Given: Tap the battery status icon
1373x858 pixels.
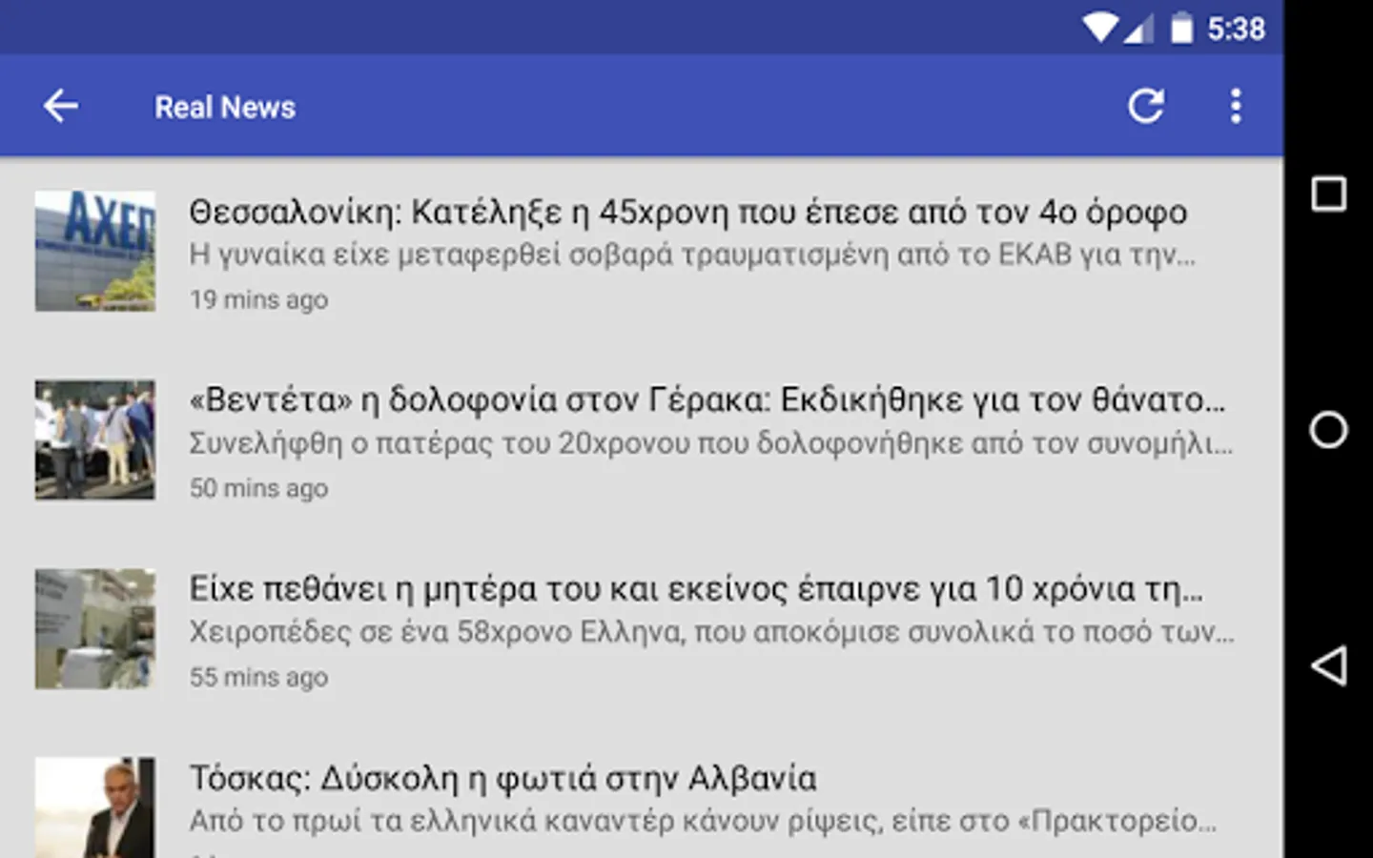Looking at the screenshot, I should point(1181,28).
